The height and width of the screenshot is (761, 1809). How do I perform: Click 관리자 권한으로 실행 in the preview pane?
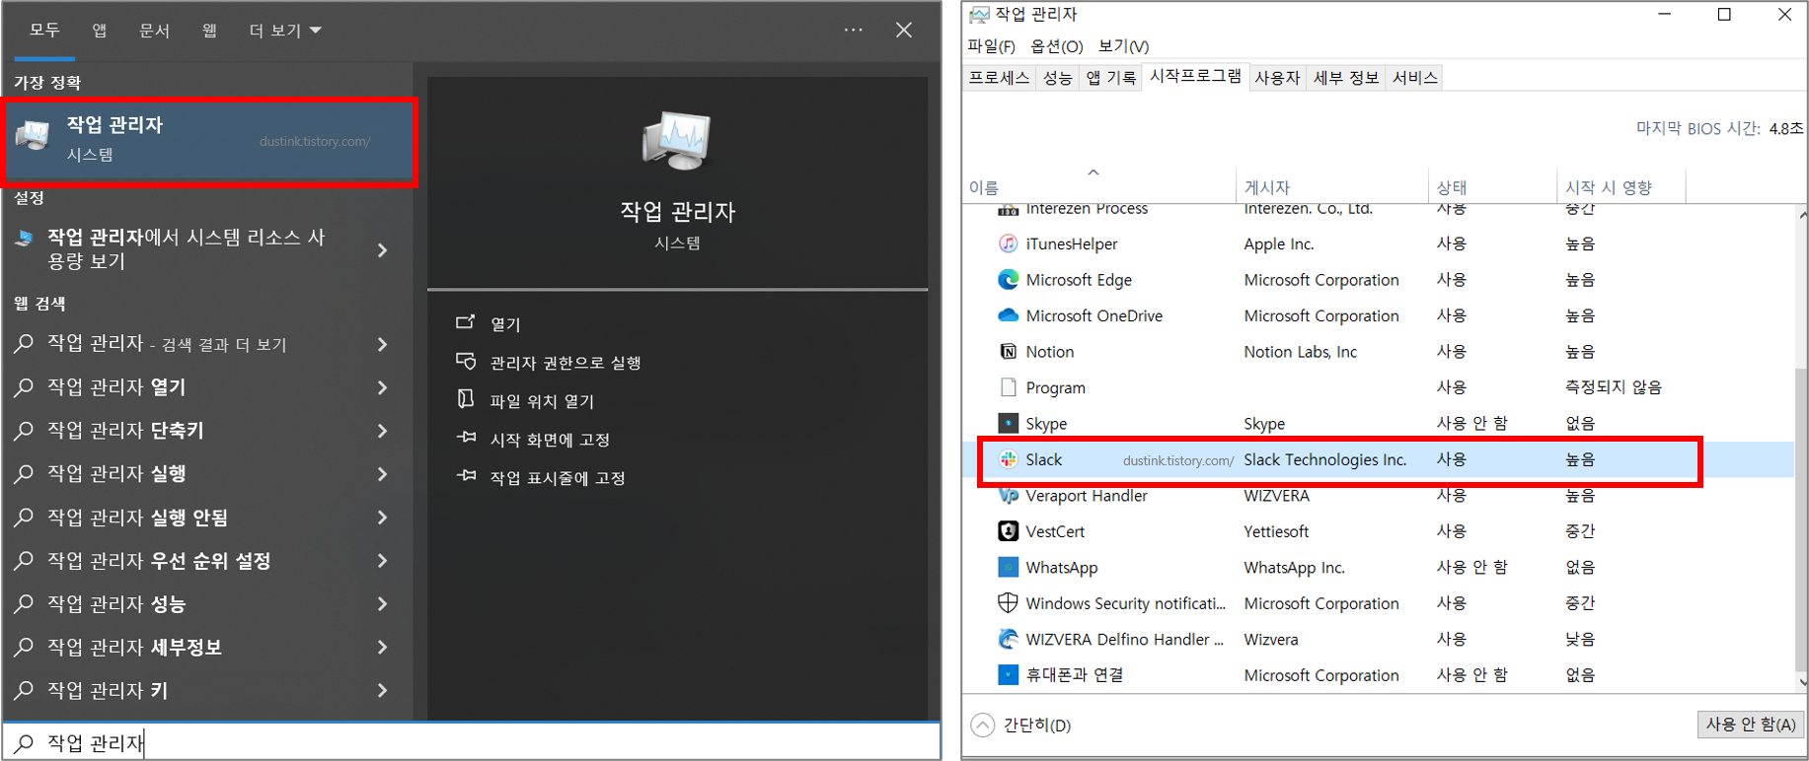[565, 363]
